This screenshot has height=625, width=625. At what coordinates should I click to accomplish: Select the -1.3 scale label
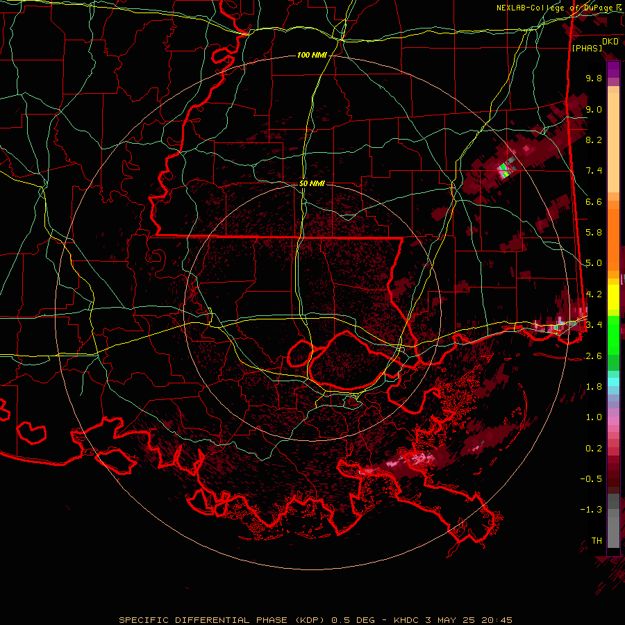pos(591,510)
